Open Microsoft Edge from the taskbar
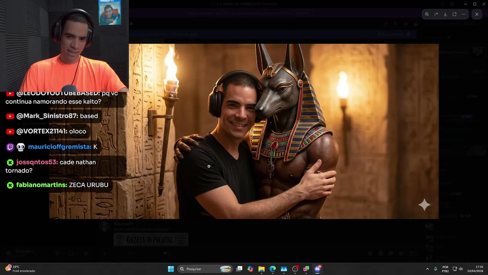The width and height of the screenshot is (488, 275). 273,269
